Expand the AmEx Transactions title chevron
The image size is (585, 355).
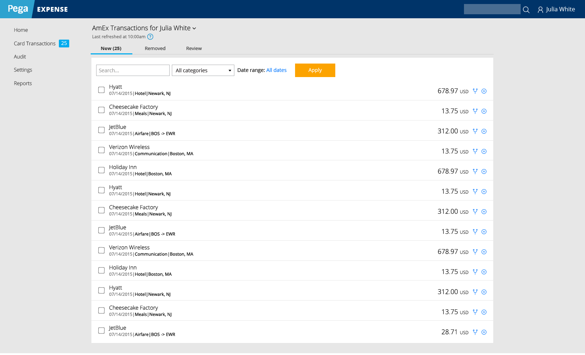(x=194, y=28)
